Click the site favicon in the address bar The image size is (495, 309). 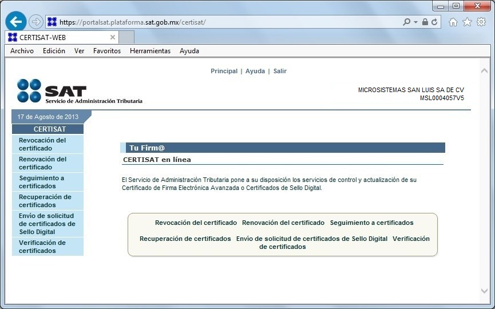[x=52, y=22]
